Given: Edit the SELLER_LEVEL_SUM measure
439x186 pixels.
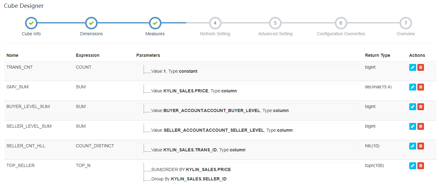Looking at the screenshot, I should click(413, 126).
